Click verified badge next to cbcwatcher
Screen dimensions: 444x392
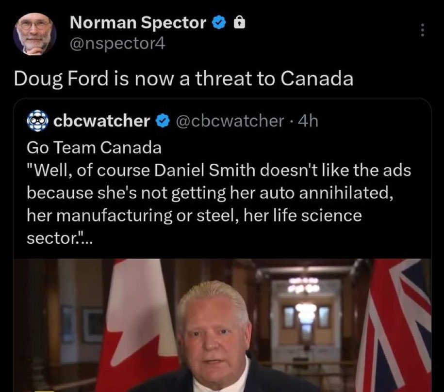tap(163, 121)
